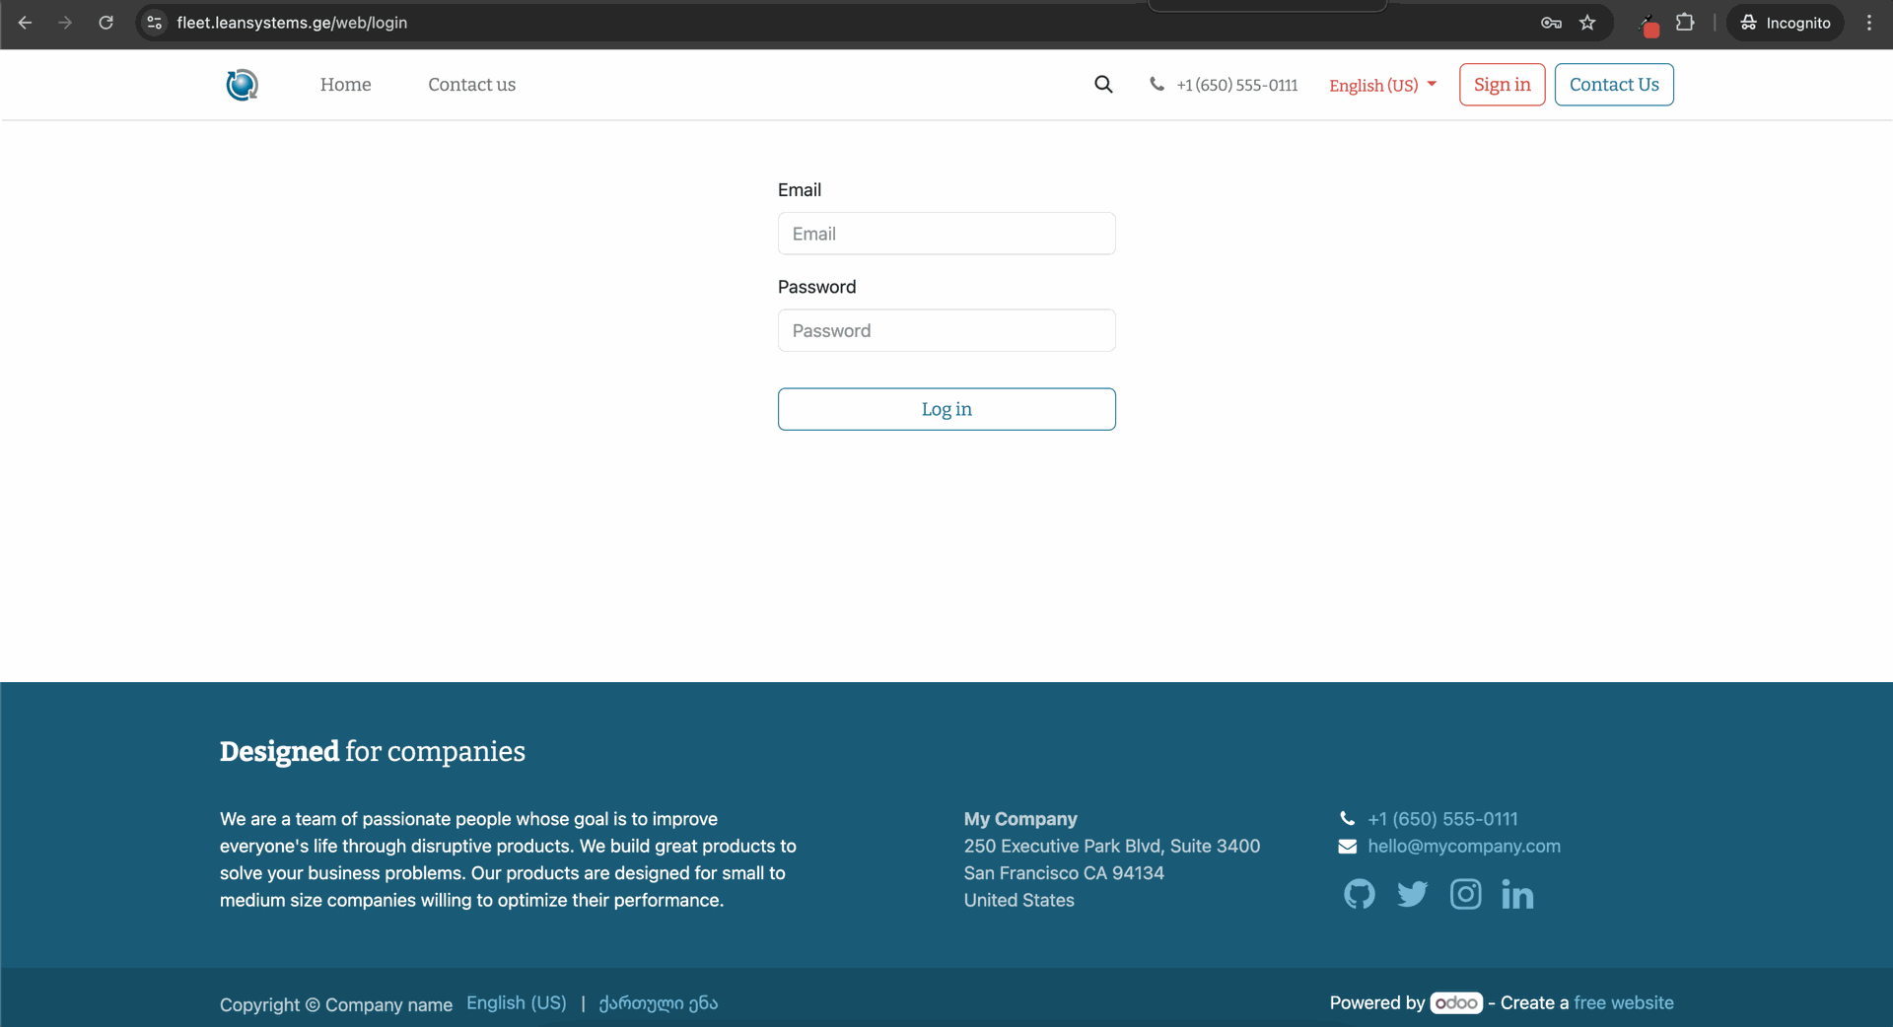Click into the Password field
This screenshot has width=1893, height=1027.
[946, 331]
